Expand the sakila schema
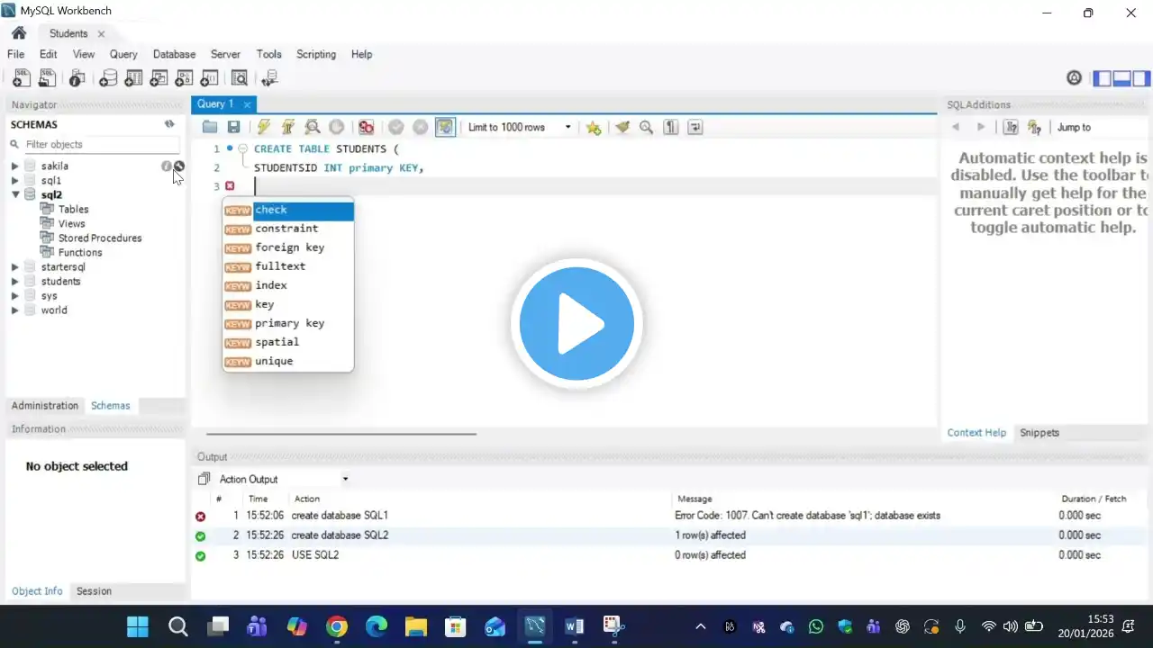Image resolution: width=1153 pixels, height=648 pixels. tap(14, 166)
